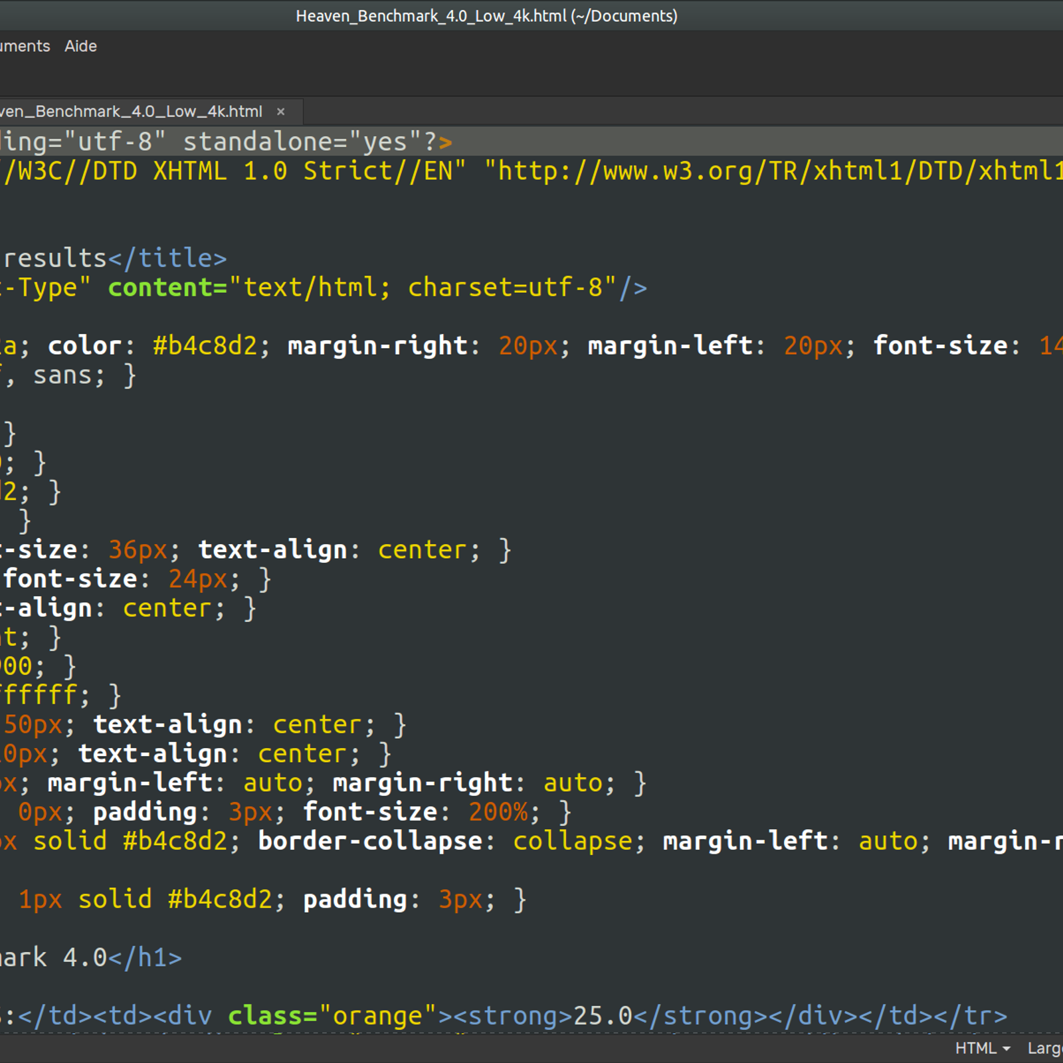Image resolution: width=1063 pixels, height=1063 pixels.
Task: Open the HTML language dropdown in status bar
Action: (983, 1048)
